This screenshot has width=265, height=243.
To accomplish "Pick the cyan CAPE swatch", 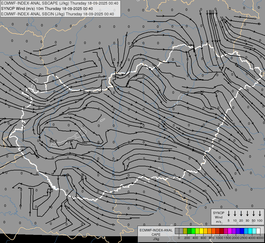I will (x=250, y=231).
